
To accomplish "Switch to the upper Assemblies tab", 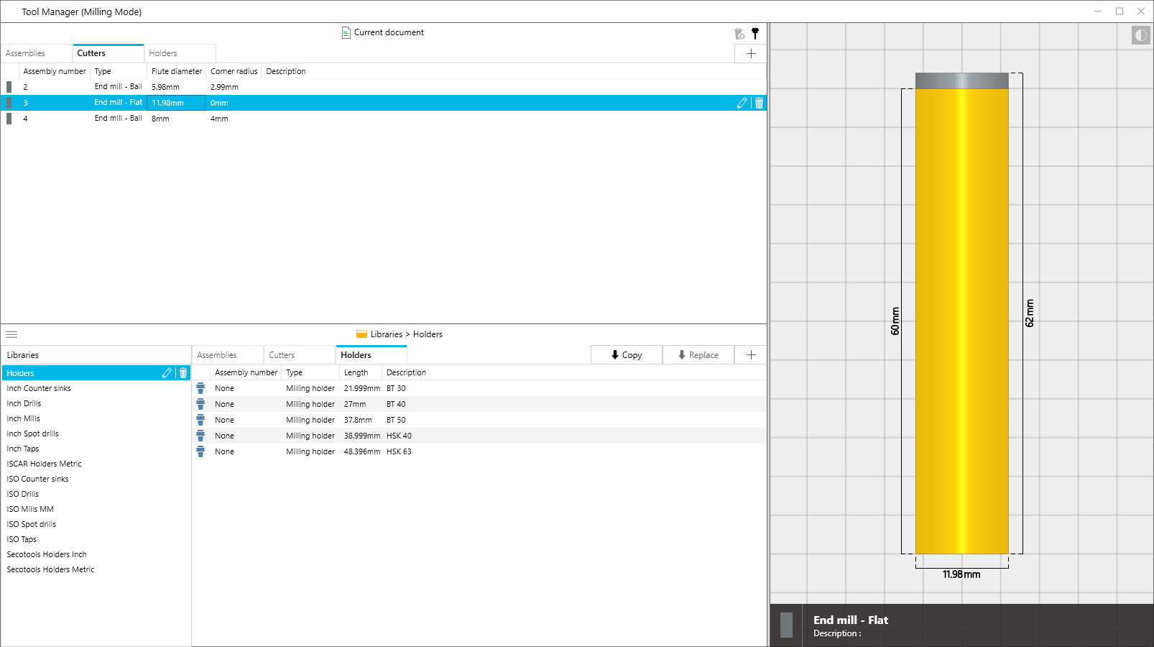I will [x=26, y=53].
